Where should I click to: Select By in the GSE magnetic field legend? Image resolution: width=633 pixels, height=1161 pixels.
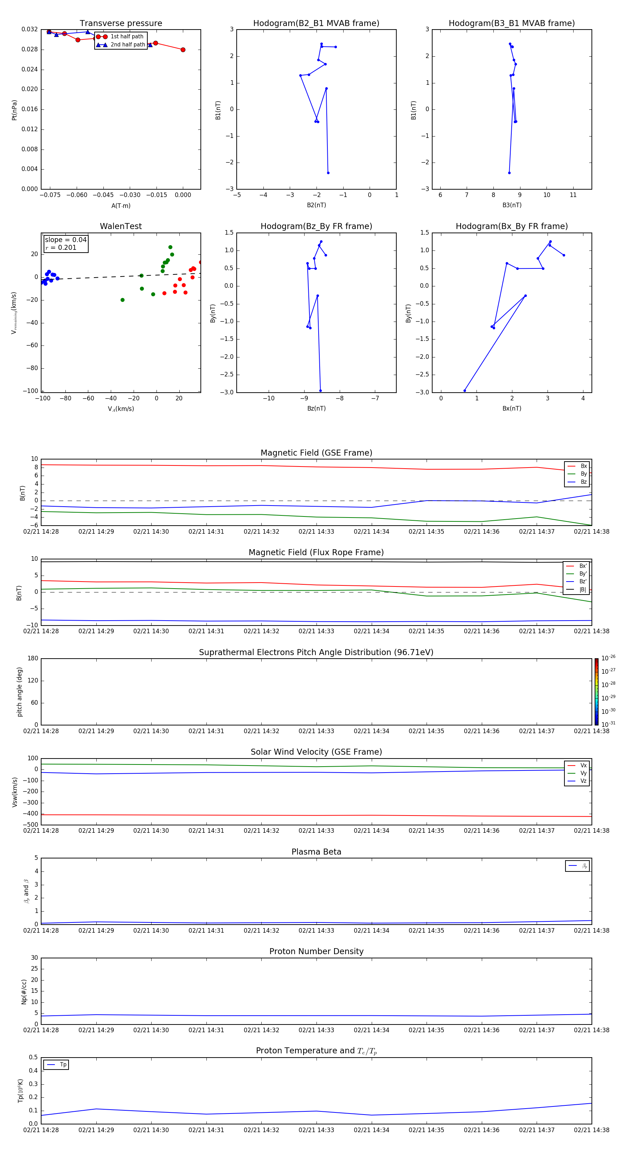point(577,474)
